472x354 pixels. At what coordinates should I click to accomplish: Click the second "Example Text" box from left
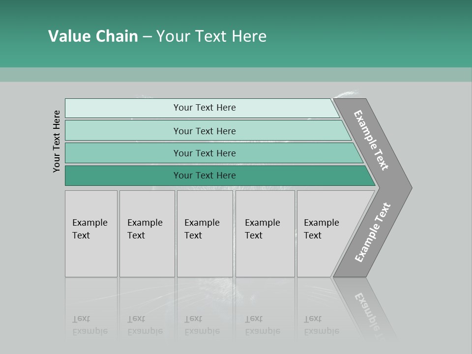147,234
